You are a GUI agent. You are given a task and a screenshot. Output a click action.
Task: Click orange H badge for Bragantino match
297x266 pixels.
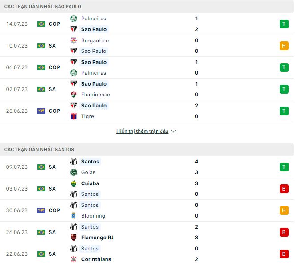(x=284, y=46)
